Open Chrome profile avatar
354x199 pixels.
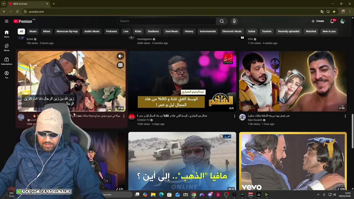[x=343, y=12]
